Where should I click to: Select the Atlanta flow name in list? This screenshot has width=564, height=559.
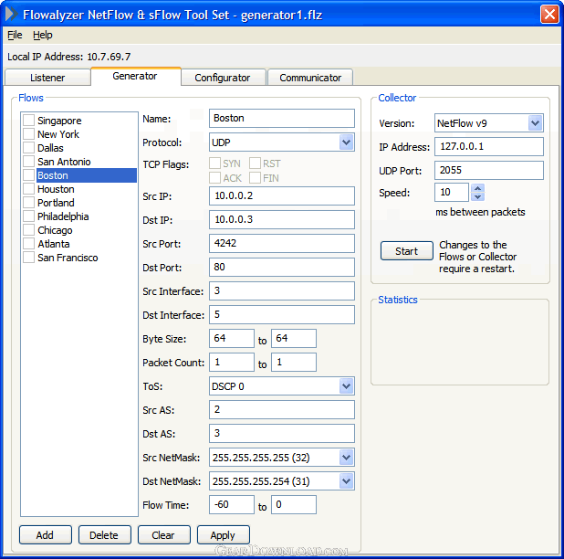(x=53, y=244)
